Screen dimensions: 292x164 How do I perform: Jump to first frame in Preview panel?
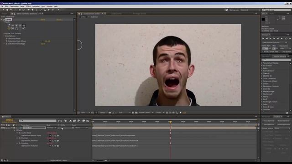263,38
